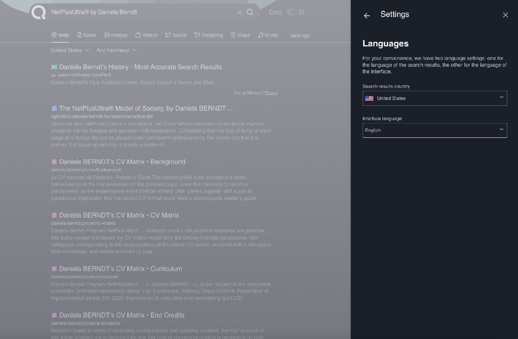Open the Qoz info icon
This screenshot has width=518, height=339.
pyautogui.click(x=302, y=12)
